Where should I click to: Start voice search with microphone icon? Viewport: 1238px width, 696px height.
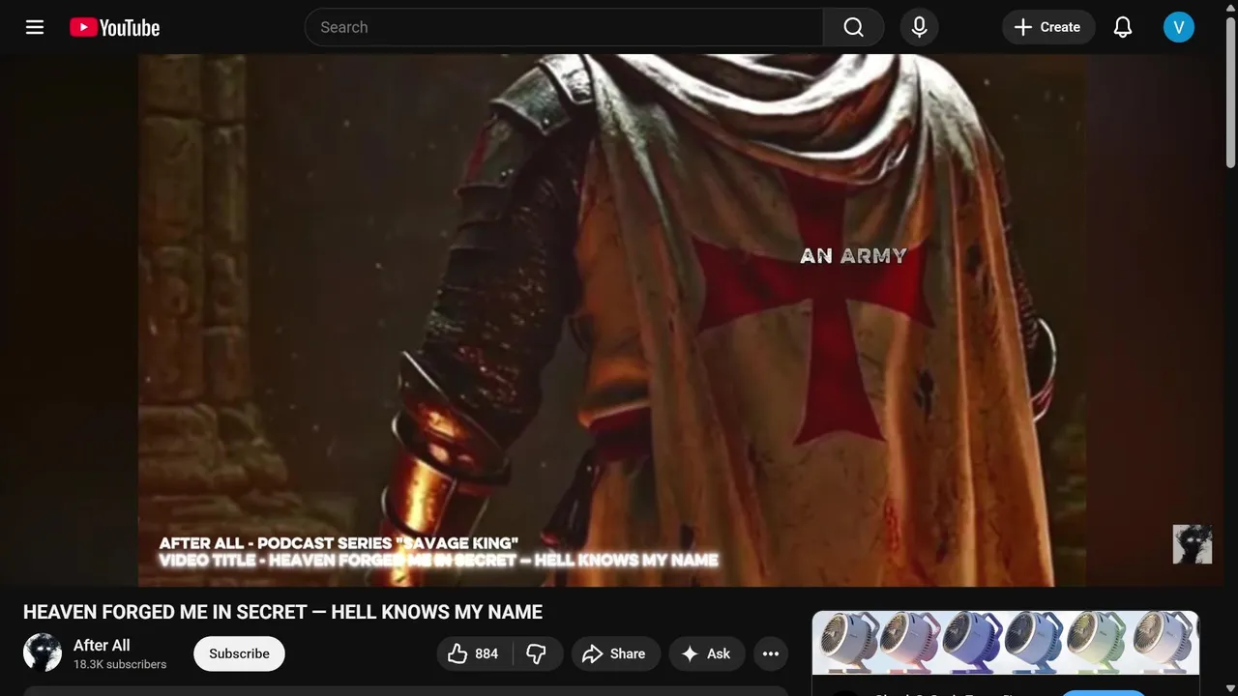(920, 27)
